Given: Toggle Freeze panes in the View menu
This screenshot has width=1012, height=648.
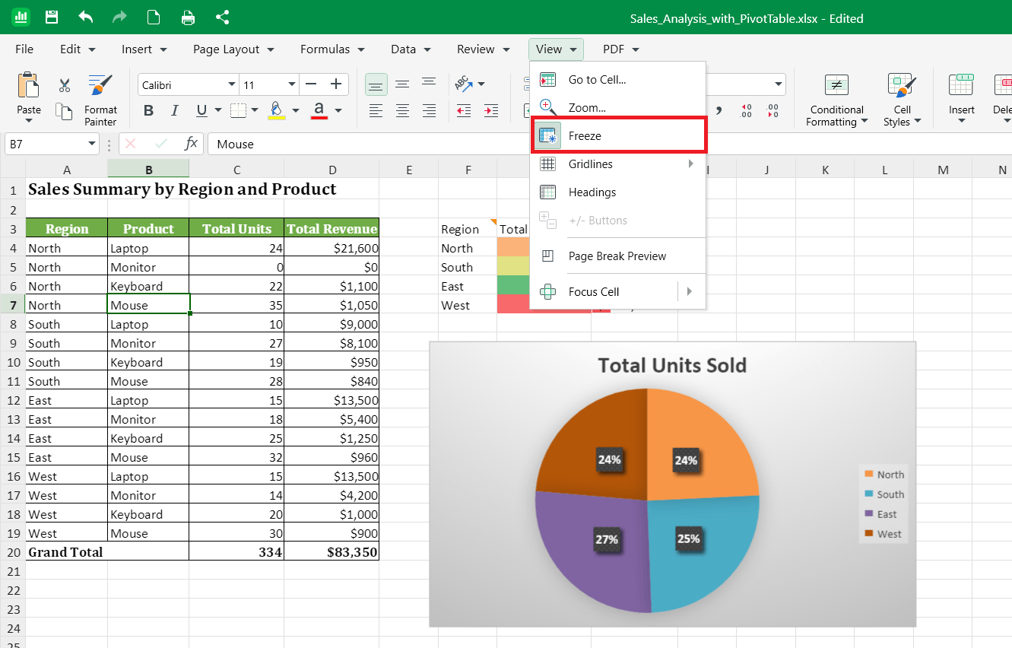Looking at the screenshot, I should (x=618, y=136).
